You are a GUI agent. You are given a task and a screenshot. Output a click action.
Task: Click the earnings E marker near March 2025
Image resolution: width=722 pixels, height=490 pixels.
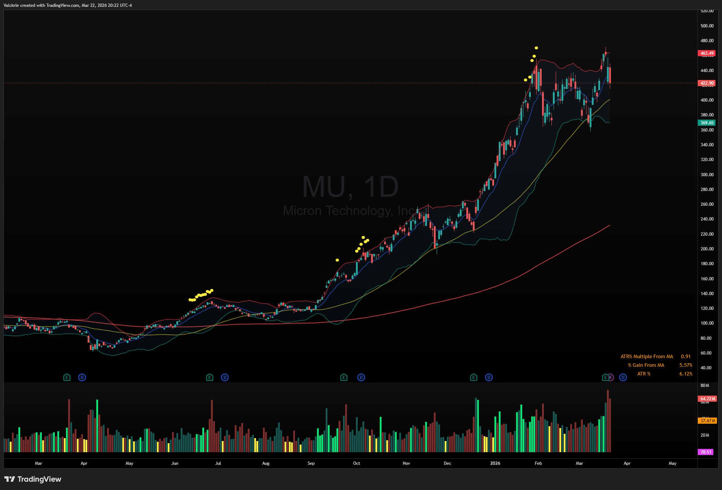(x=67, y=377)
